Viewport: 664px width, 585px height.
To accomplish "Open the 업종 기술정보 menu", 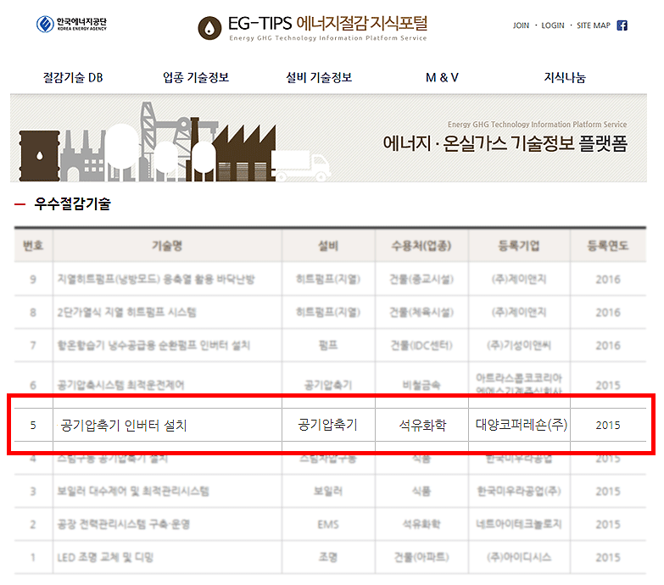I will 196,78.
